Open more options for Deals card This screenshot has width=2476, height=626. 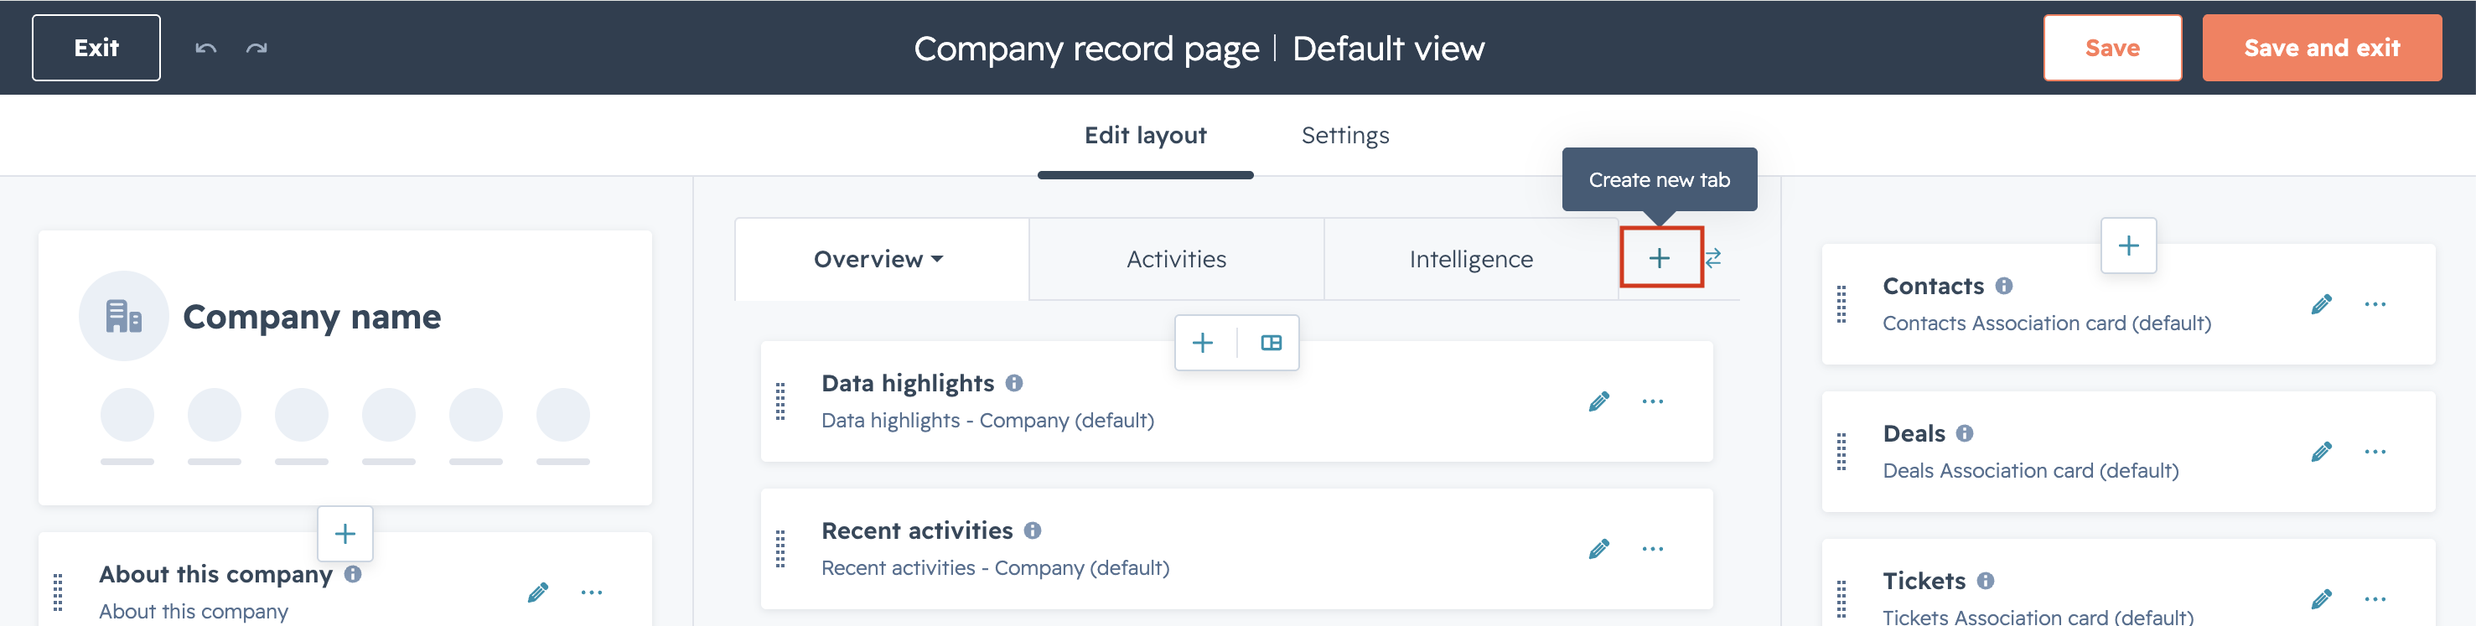point(2375,452)
